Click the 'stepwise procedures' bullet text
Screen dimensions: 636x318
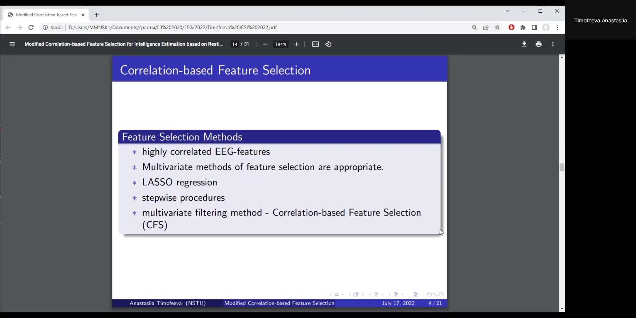[x=183, y=198]
